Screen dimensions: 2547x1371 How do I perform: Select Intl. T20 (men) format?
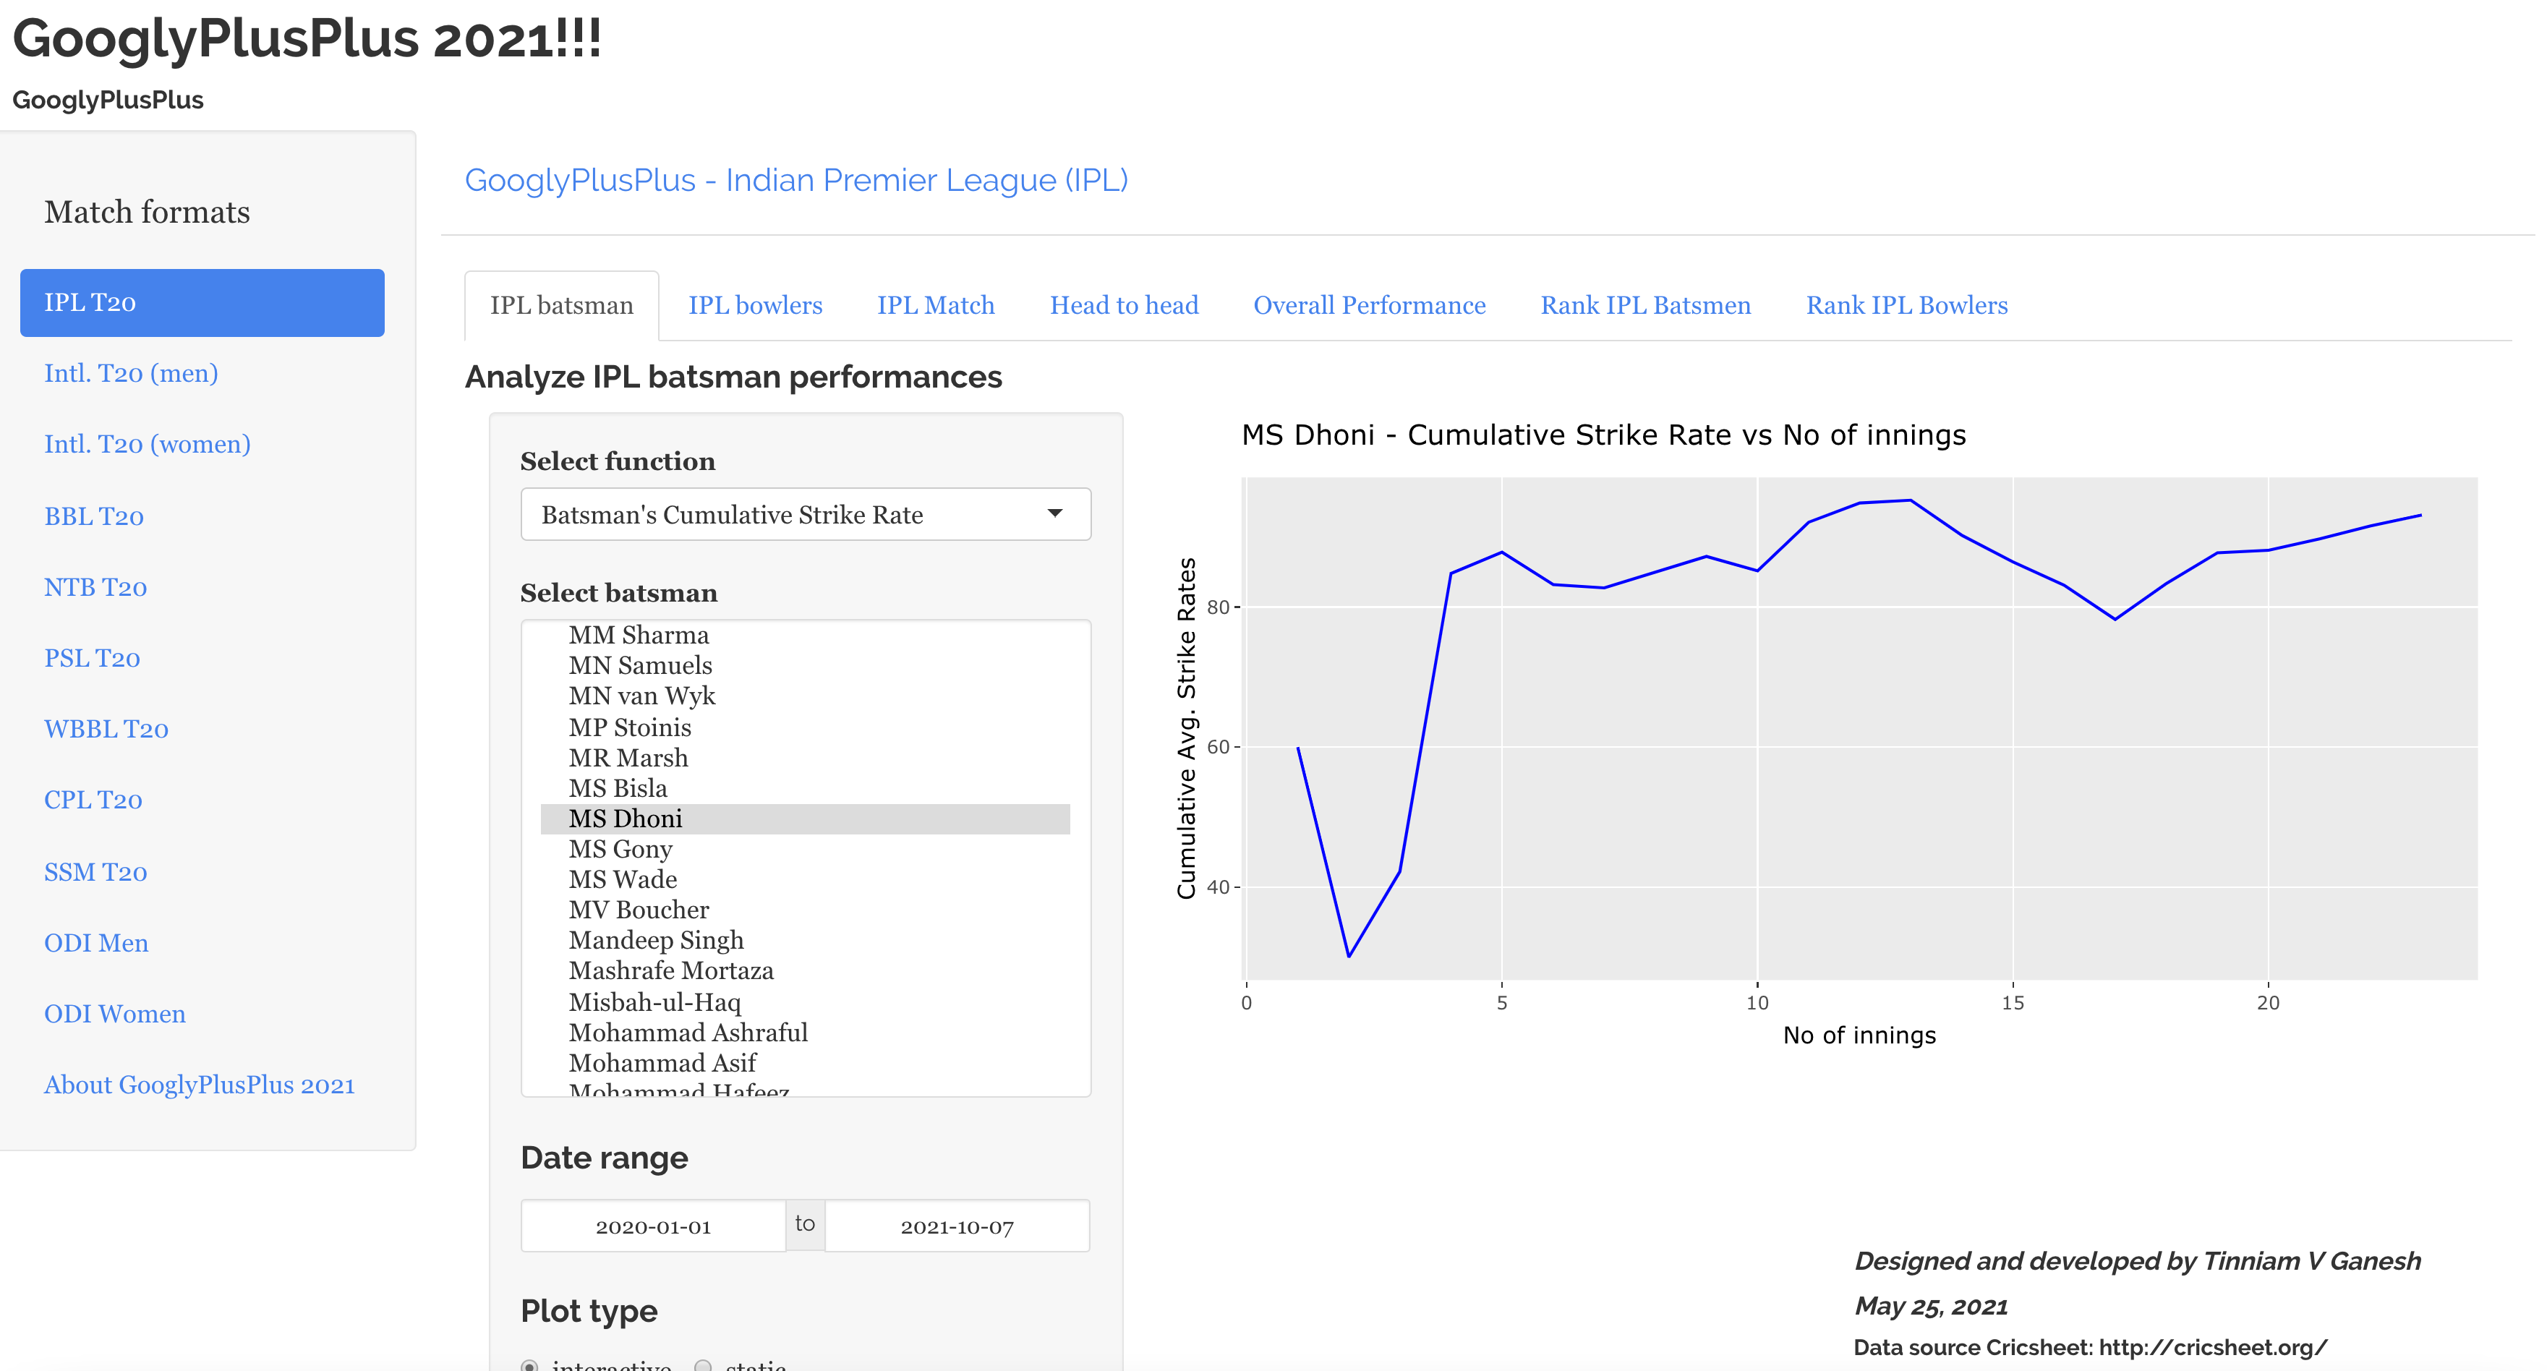click(x=130, y=374)
